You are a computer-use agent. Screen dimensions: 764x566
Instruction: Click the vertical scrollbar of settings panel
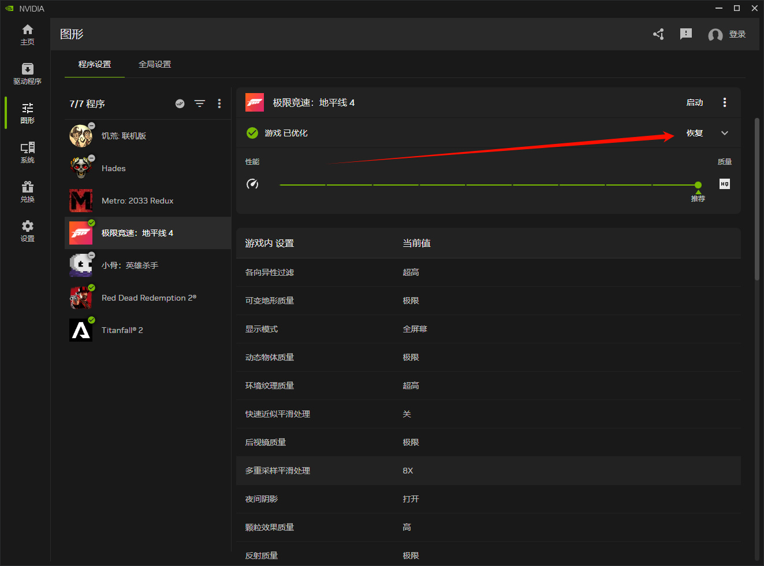click(x=756, y=199)
